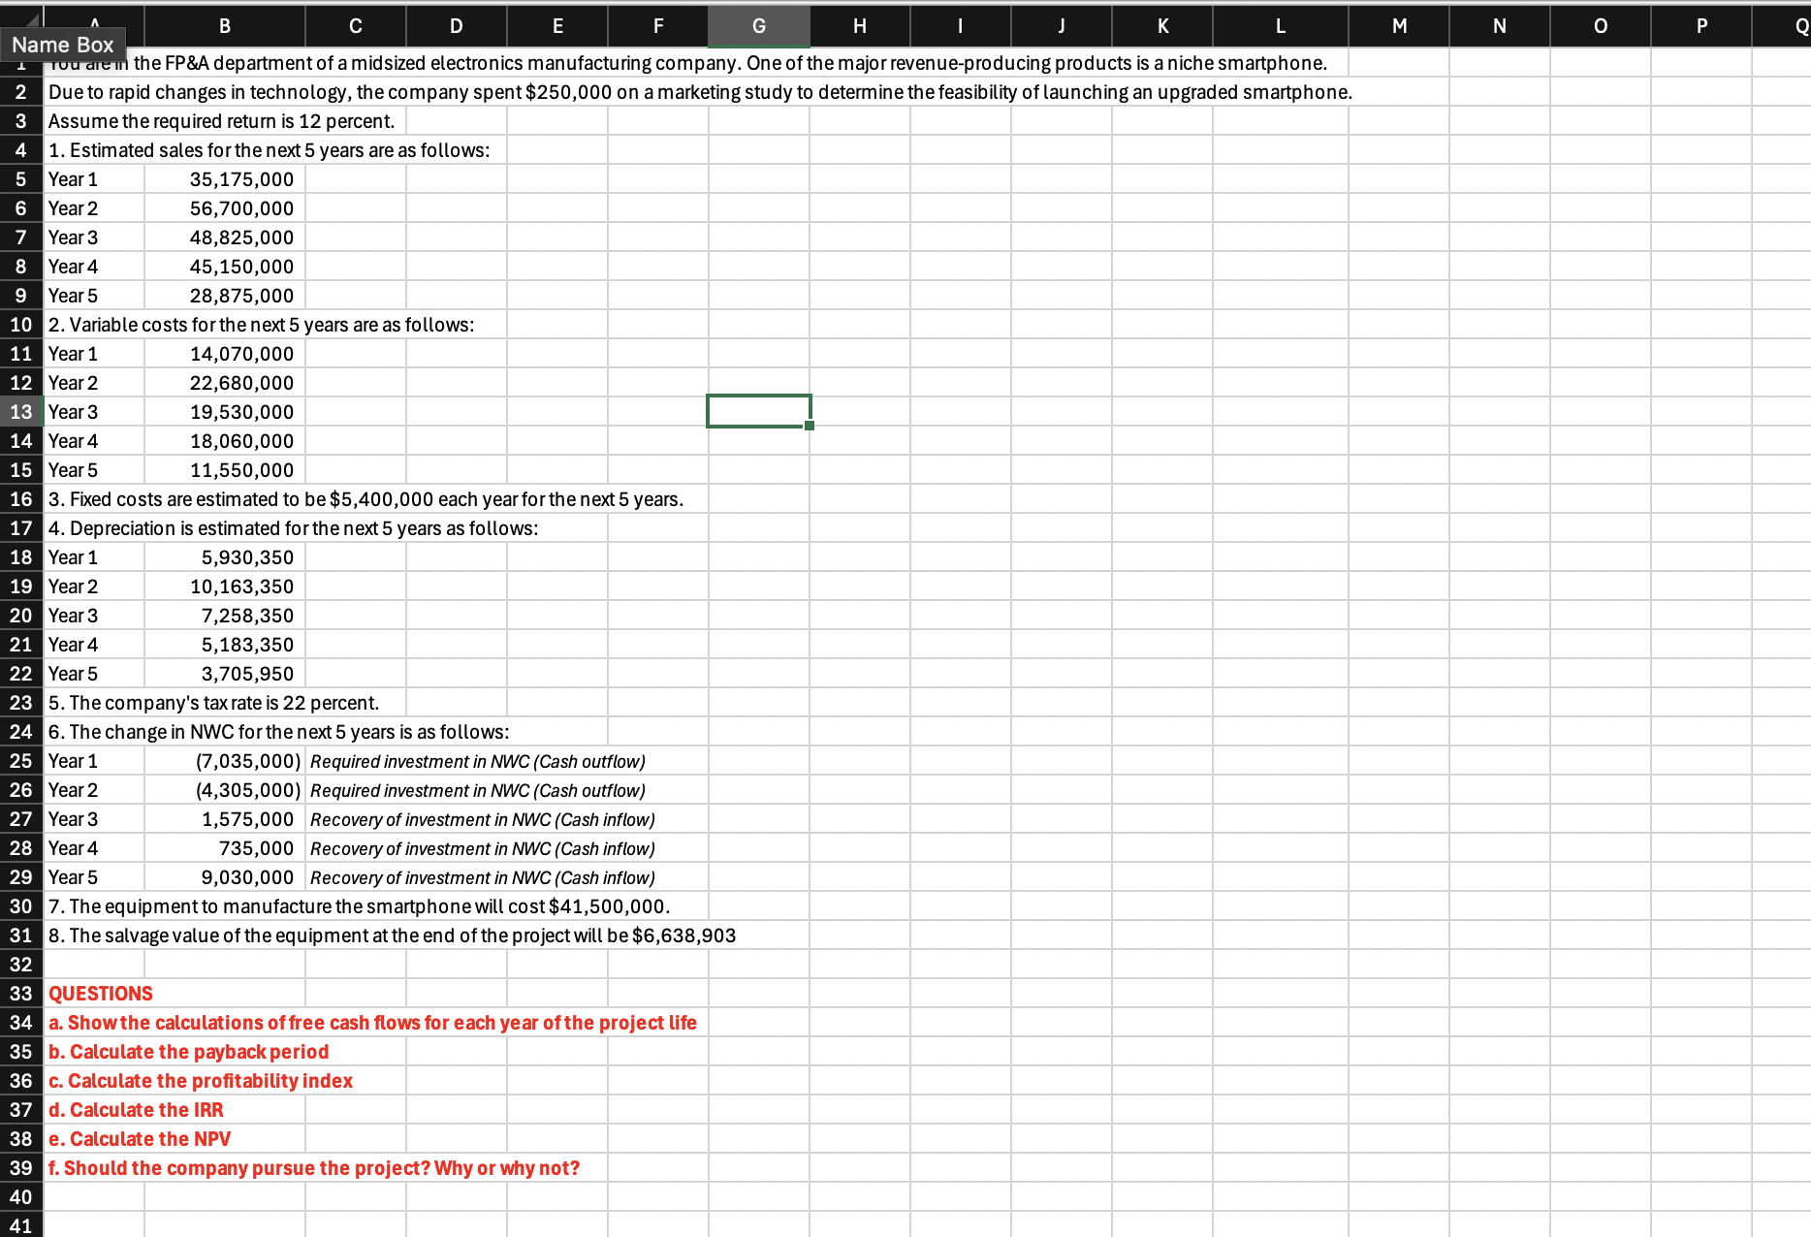Select column P header
1811x1237 pixels.
pos(1701,26)
